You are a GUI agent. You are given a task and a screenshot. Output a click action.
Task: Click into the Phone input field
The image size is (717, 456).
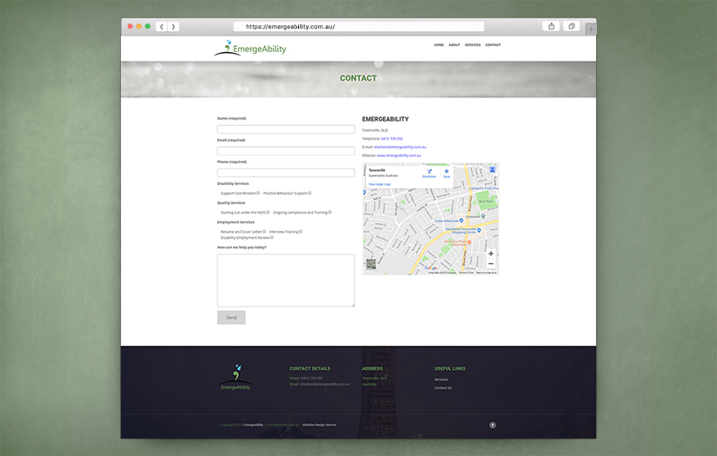[286, 173]
